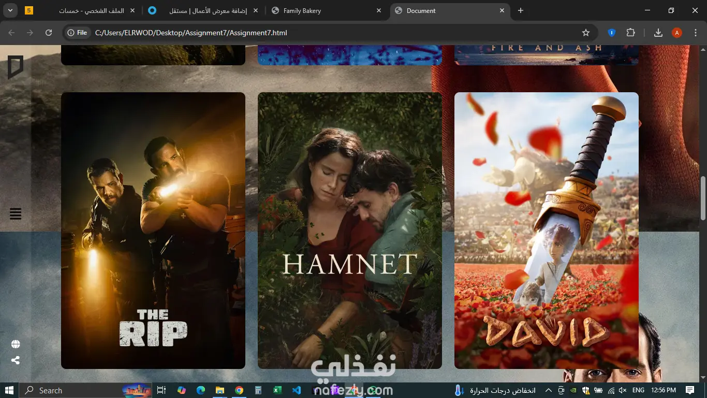The height and width of the screenshot is (398, 707).
Task: Open the notification center icon
Action: click(690, 390)
